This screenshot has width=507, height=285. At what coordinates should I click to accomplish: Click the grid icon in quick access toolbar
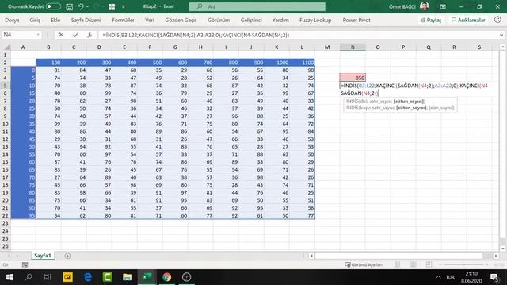pyautogui.click(x=112, y=7)
